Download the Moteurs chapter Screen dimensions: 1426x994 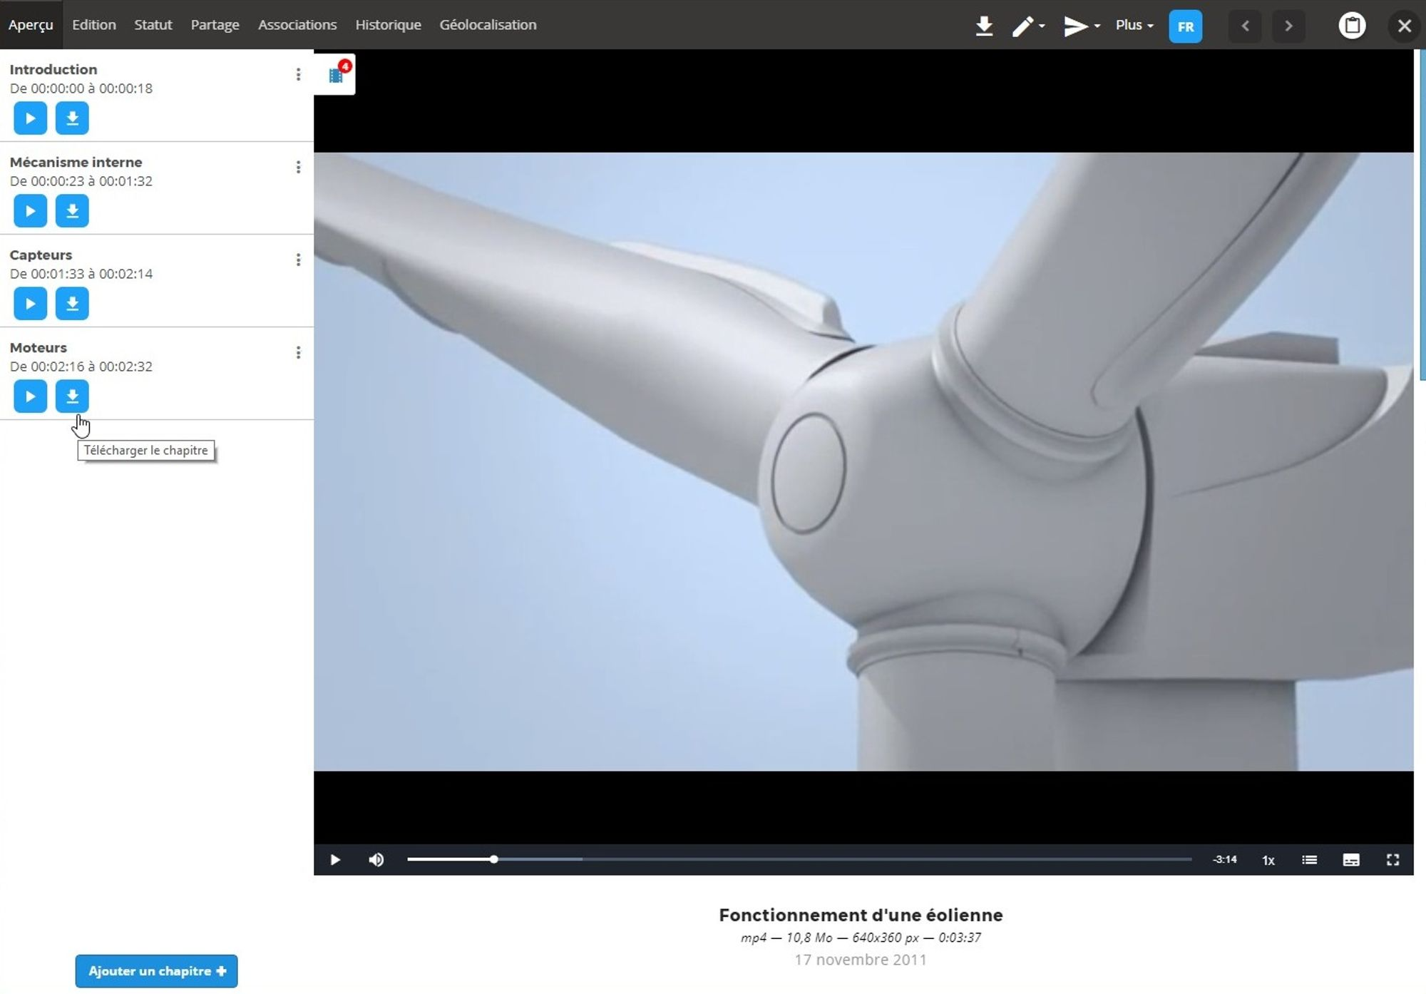(x=72, y=396)
